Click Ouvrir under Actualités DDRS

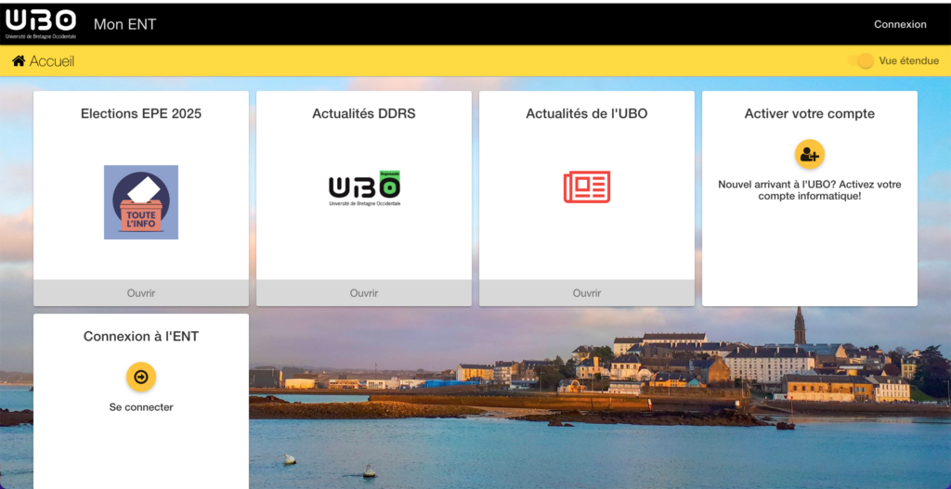point(364,293)
